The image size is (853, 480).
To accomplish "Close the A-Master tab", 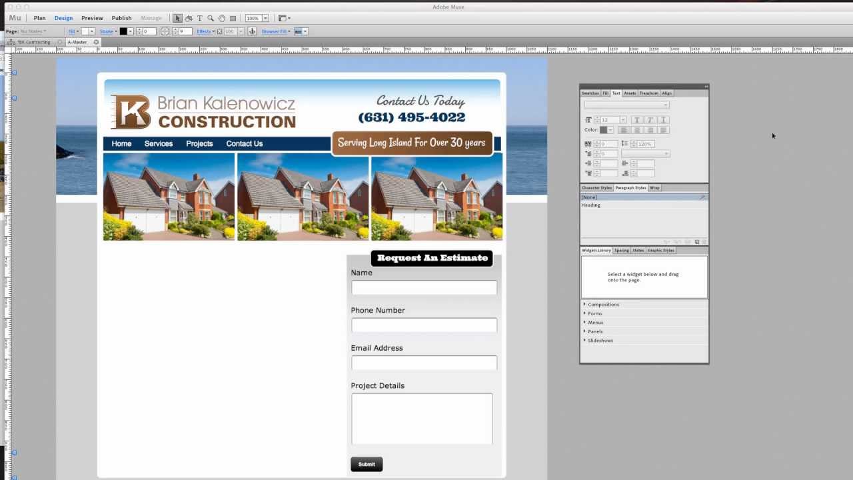I will coord(96,42).
